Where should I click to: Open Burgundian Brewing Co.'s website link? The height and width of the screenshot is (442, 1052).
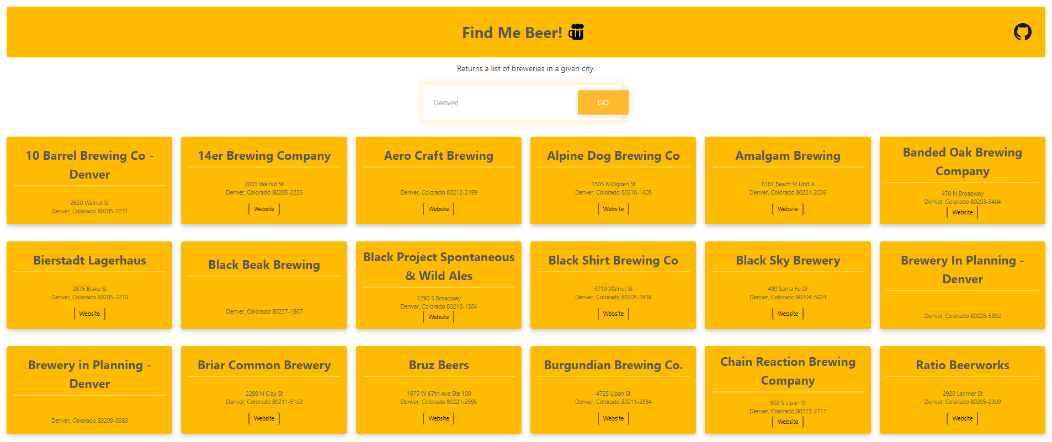pyautogui.click(x=613, y=418)
